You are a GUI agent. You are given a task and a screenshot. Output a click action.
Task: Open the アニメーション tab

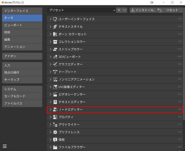point(22,47)
